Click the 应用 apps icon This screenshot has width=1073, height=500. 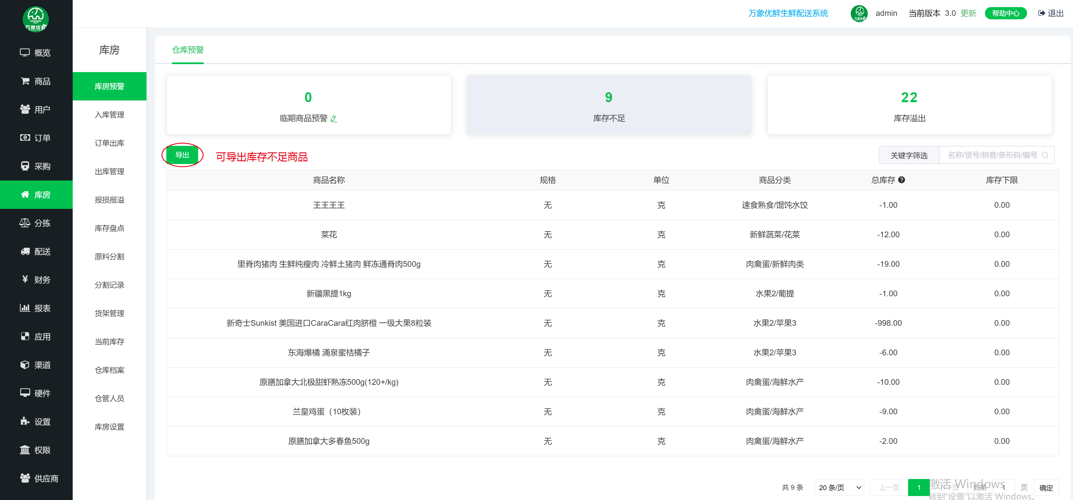(25, 336)
